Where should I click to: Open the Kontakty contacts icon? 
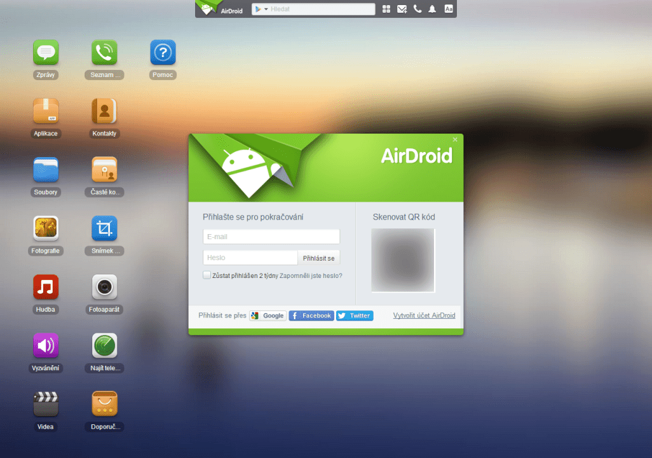104,111
